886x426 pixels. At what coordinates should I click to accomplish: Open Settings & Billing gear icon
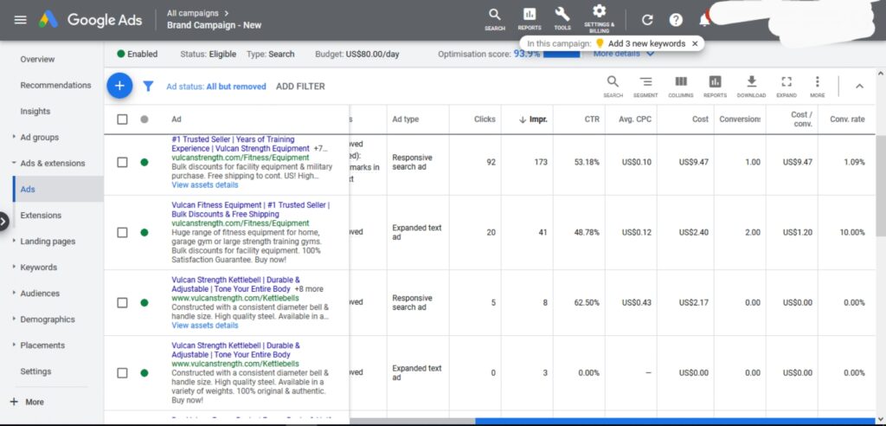pyautogui.click(x=599, y=19)
